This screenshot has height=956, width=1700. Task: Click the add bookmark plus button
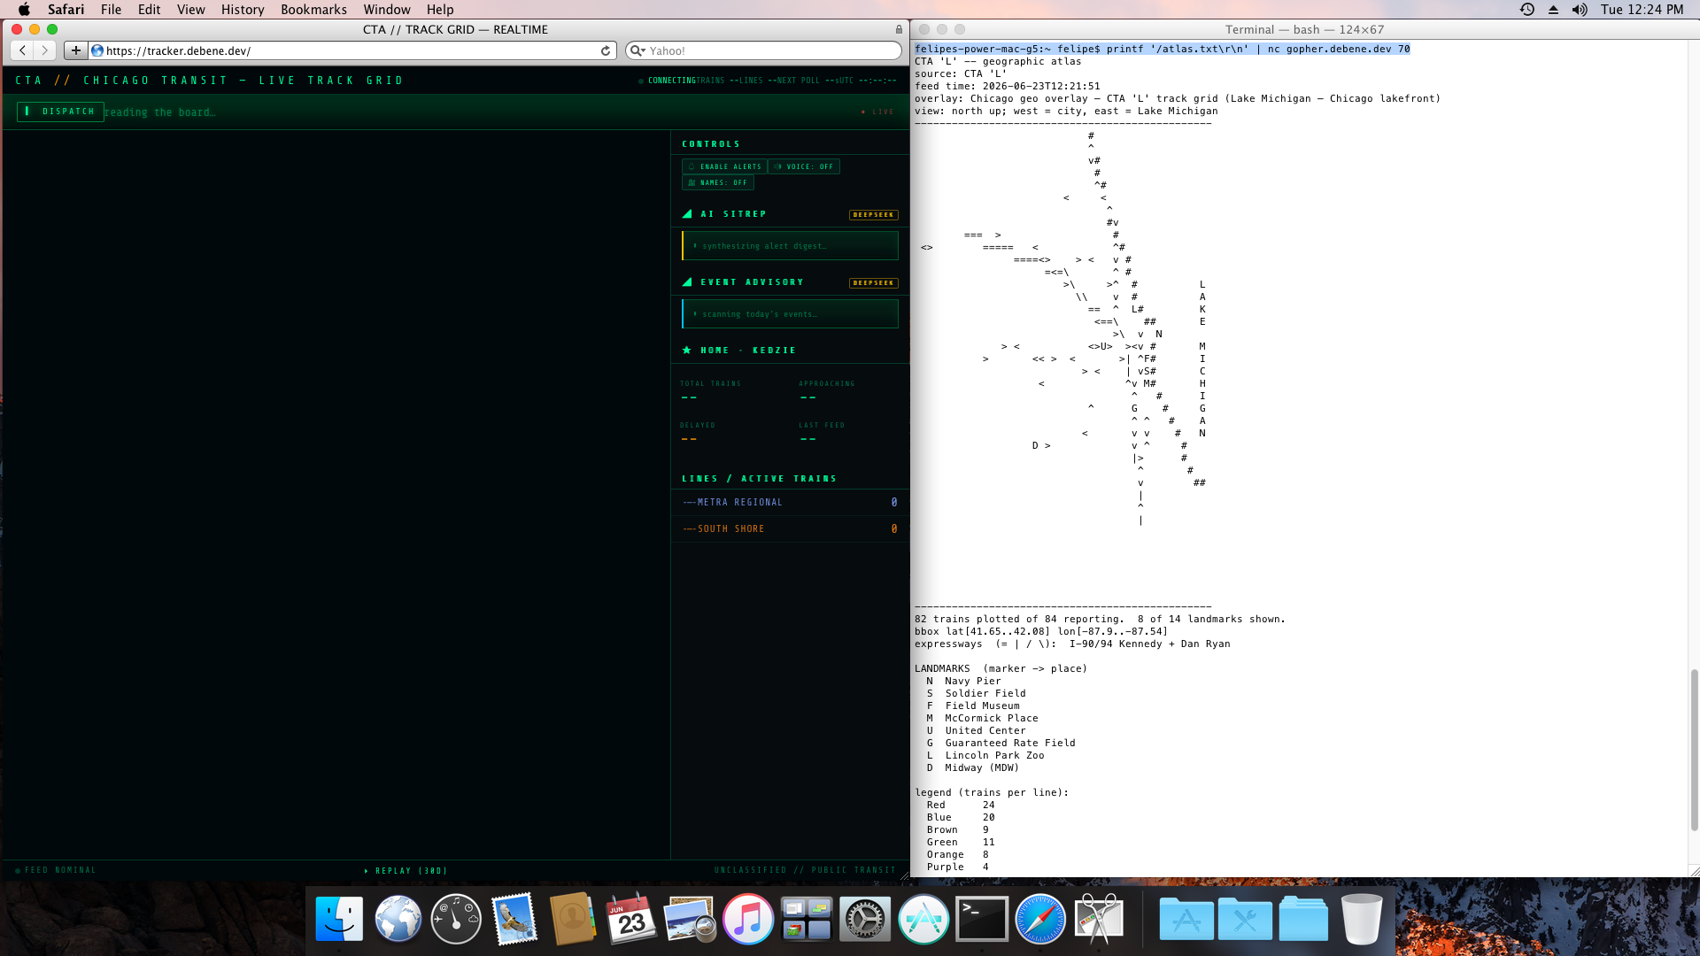click(x=75, y=50)
